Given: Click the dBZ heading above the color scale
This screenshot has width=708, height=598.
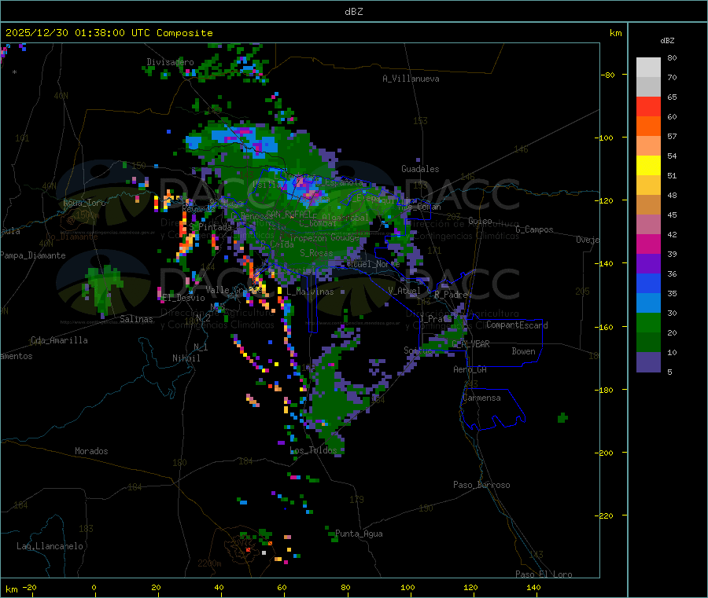Looking at the screenshot, I should (667, 41).
